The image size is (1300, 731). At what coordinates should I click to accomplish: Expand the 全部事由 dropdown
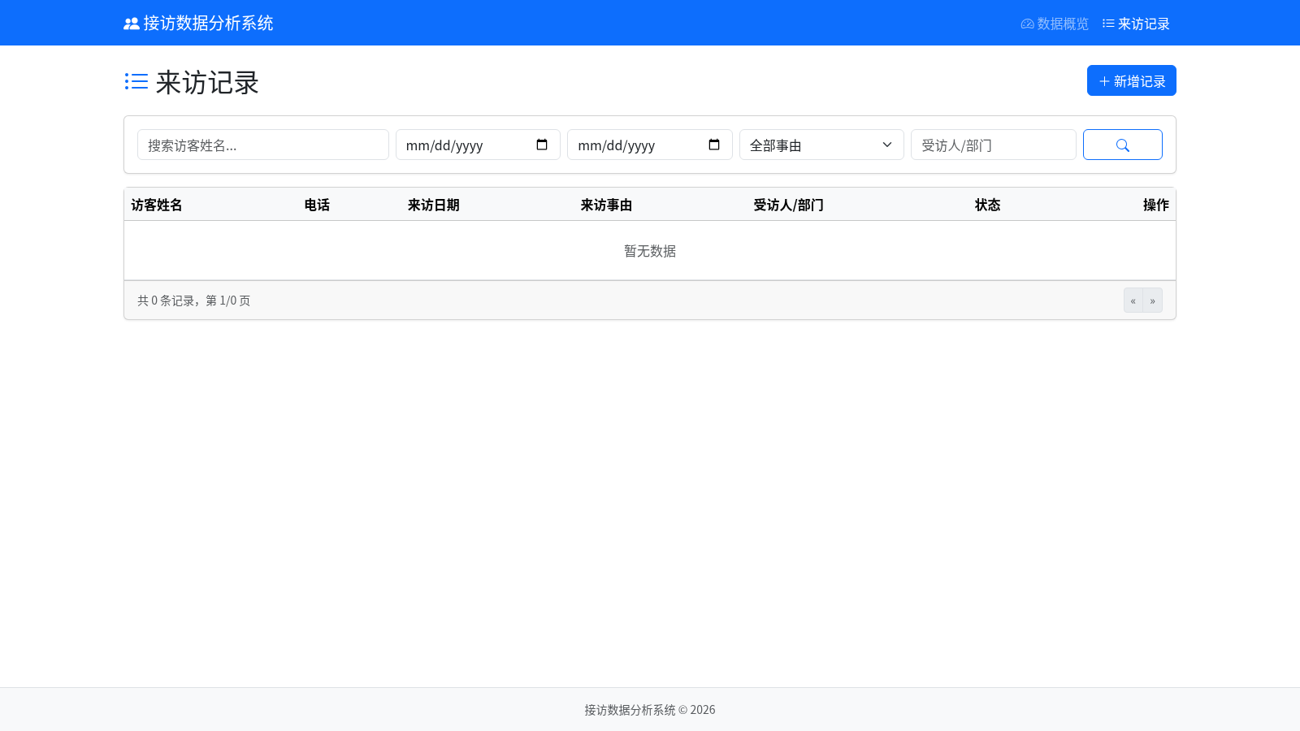pos(821,145)
